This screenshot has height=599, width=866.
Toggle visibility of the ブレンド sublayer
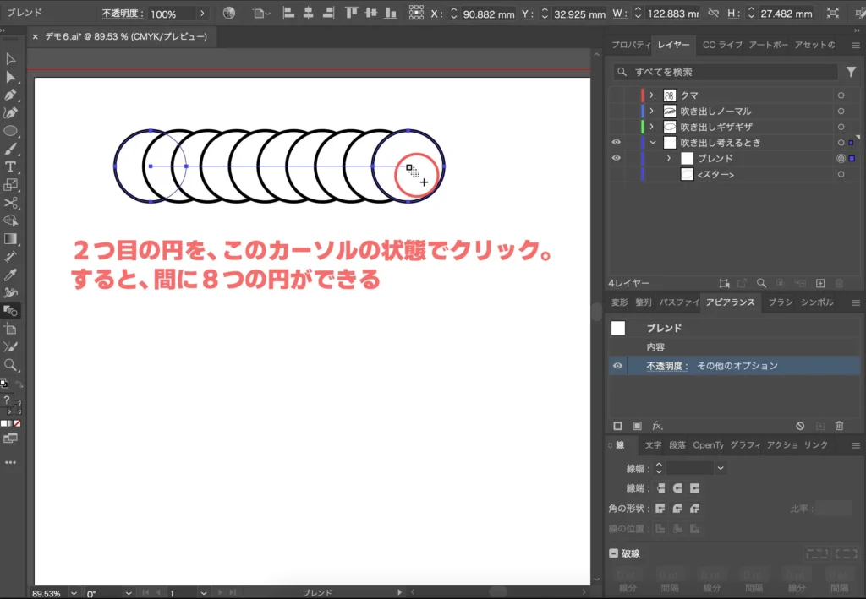coord(615,157)
